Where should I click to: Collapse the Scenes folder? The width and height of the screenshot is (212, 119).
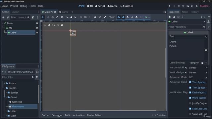[4, 88]
